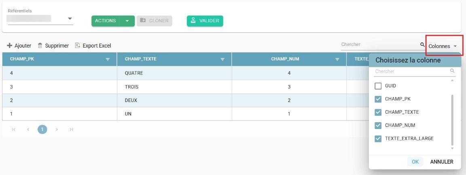Image resolution: width=466 pixels, height=175 pixels.
Task: Click the Supprimer label
Action: [57, 46]
